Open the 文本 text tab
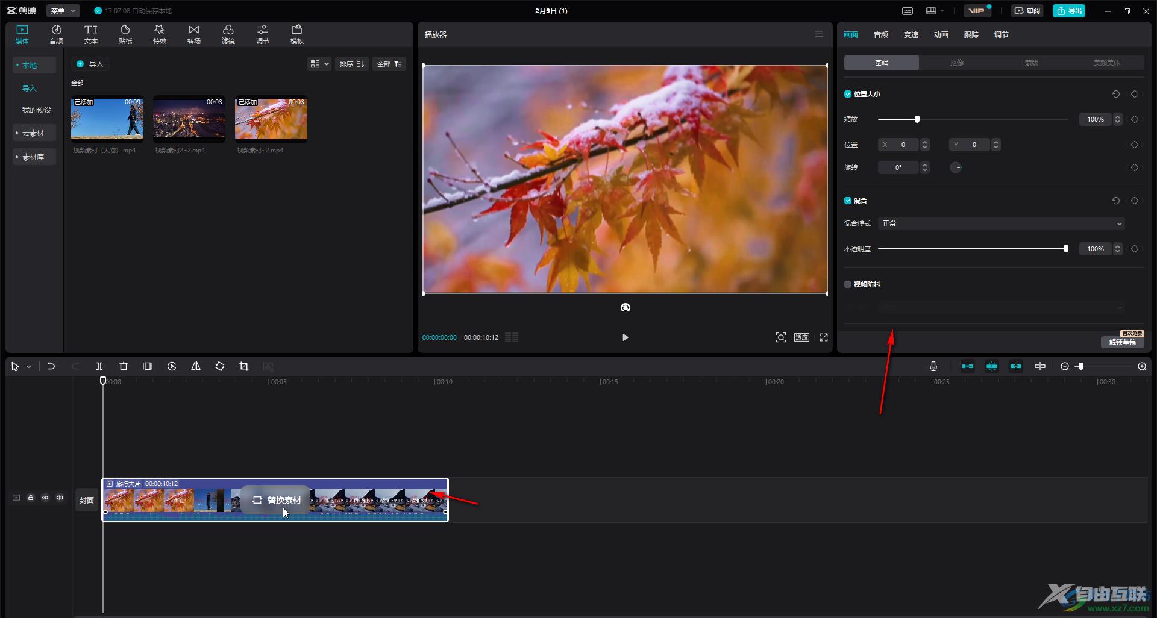Viewport: 1157px width, 618px height. pyautogui.click(x=90, y=34)
